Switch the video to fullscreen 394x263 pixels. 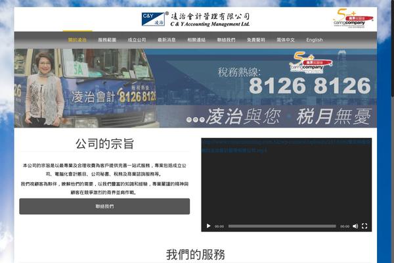click(364, 226)
